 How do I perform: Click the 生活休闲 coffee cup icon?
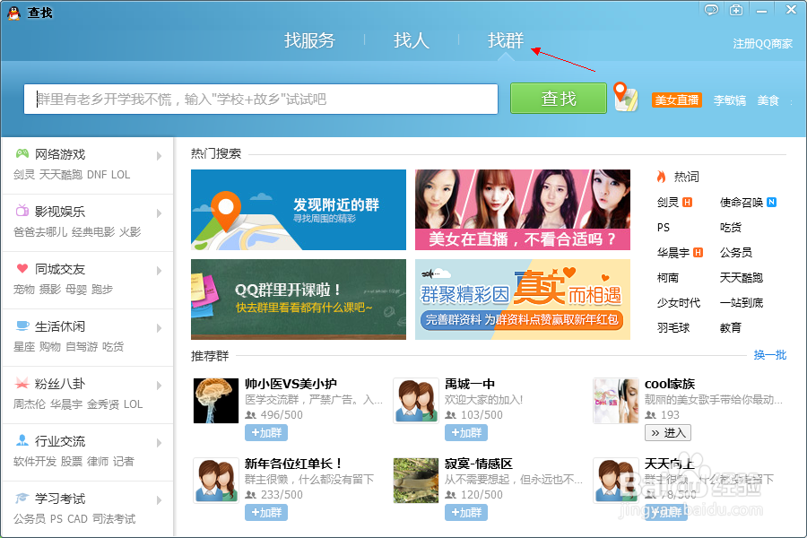pyautogui.click(x=22, y=325)
